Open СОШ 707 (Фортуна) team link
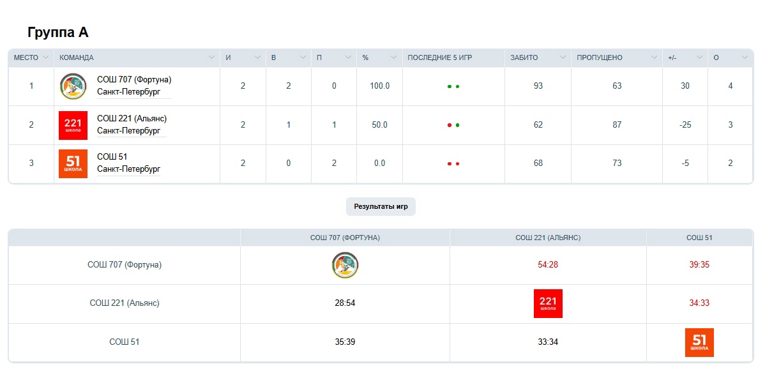Image resolution: width=765 pixels, height=371 pixels. point(134,80)
